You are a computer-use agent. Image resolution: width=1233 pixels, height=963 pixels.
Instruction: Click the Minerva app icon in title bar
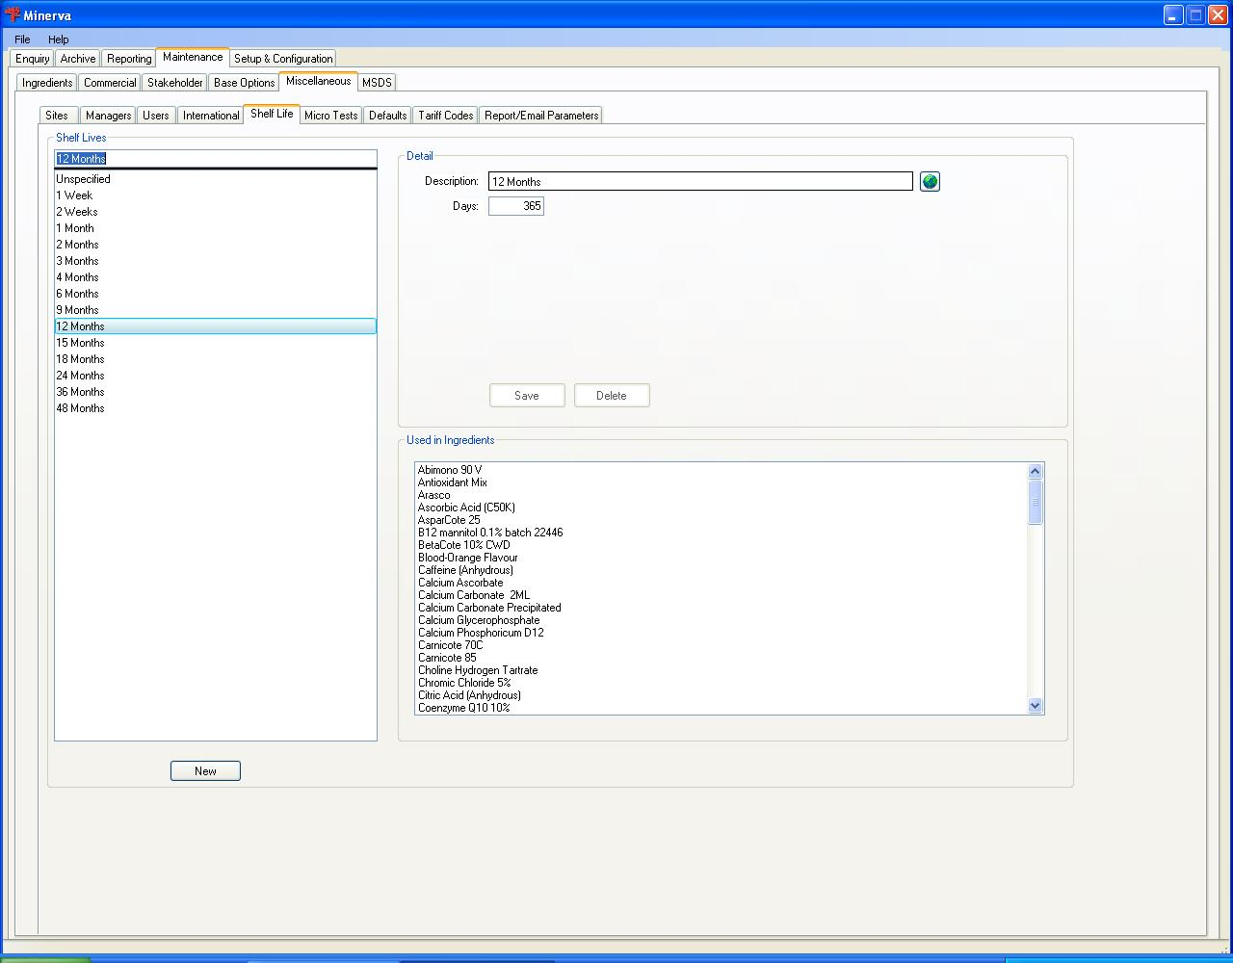12,15
